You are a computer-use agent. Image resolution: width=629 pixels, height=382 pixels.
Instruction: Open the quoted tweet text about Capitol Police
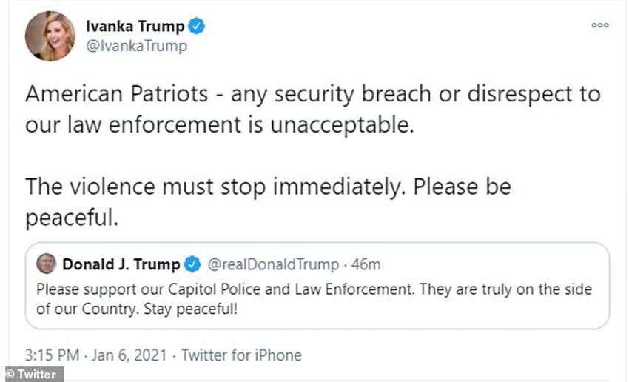point(314,289)
